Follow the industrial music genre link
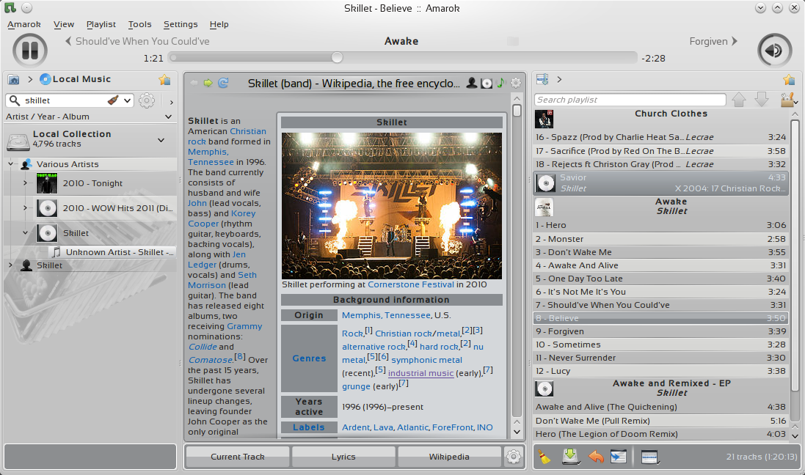This screenshot has height=475, width=805. [x=421, y=373]
